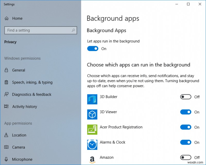Click the Camera icon in sidebar
Screen dimensions: 206x165
click(x=6, y=147)
